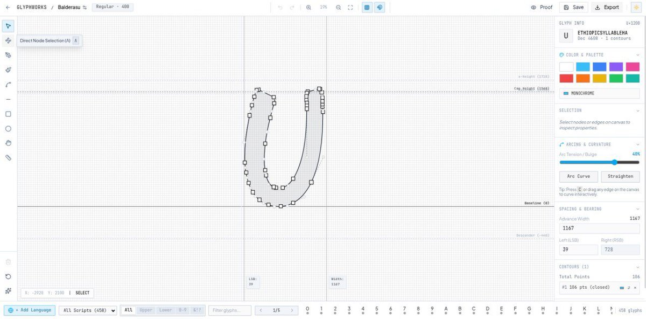Collapse the Contours (1) section

(637, 267)
